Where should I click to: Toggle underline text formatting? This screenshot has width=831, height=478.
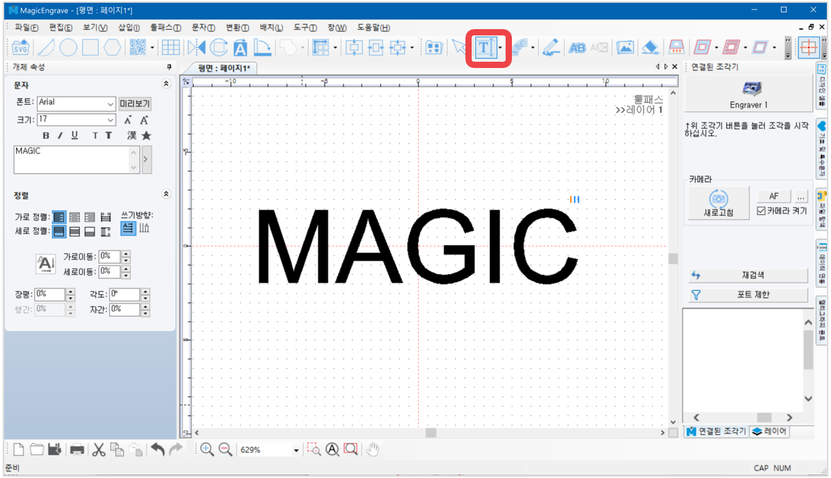[74, 136]
